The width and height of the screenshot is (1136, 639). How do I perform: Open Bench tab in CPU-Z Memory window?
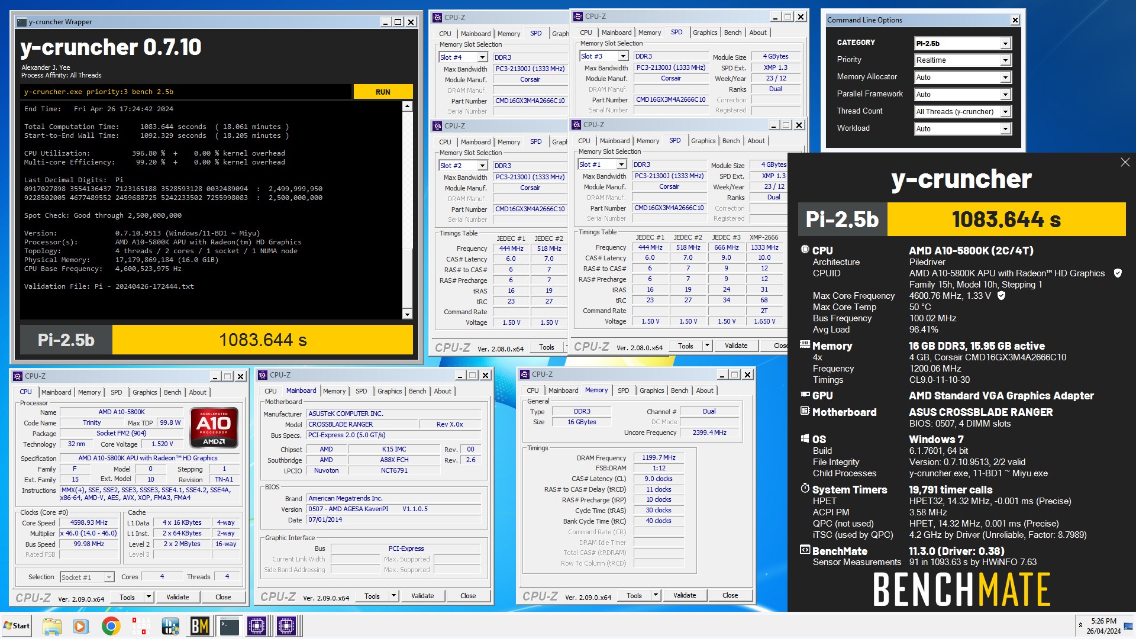tap(679, 390)
